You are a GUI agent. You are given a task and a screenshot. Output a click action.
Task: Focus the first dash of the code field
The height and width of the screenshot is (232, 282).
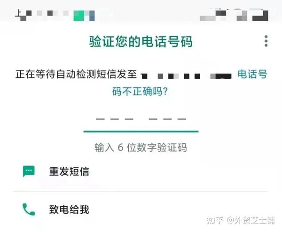point(101,119)
